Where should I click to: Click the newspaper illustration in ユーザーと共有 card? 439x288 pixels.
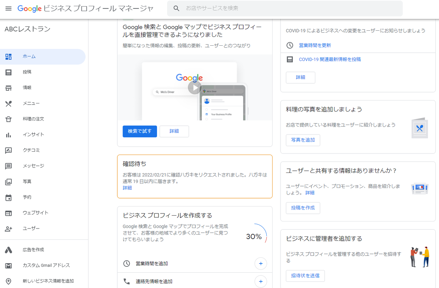point(420,189)
